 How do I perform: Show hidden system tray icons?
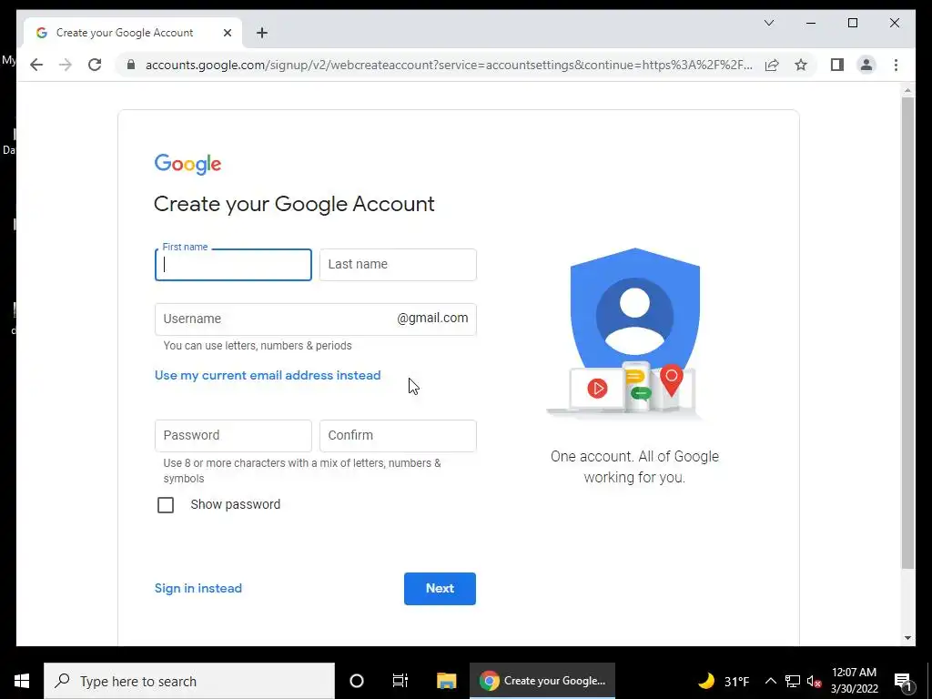click(x=770, y=681)
